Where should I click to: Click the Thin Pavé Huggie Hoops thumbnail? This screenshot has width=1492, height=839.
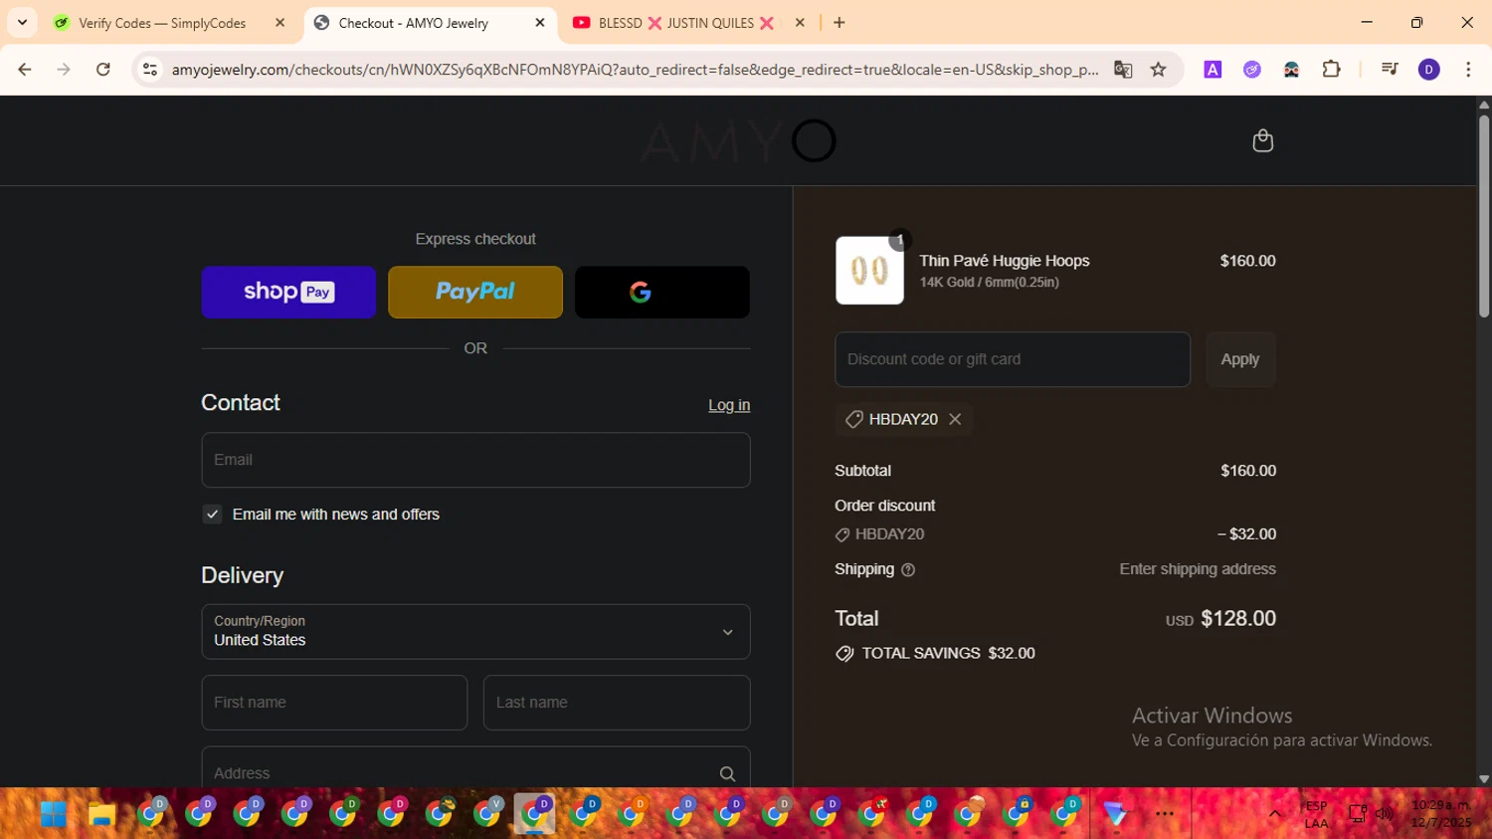pyautogui.click(x=869, y=271)
